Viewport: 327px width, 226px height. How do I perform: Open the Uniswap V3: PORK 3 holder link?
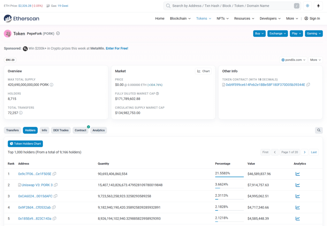click(37, 185)
